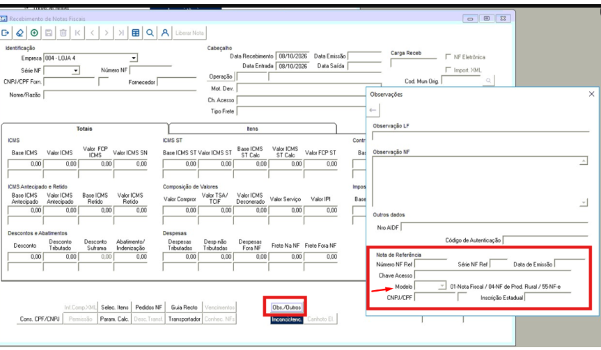Open the Empresa dropdown
601x350 pixels.
[134, 58]
